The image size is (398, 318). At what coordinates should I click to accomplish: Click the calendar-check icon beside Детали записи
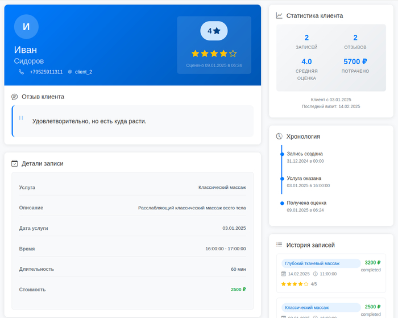pyautogui.click(x=15, y=163)
